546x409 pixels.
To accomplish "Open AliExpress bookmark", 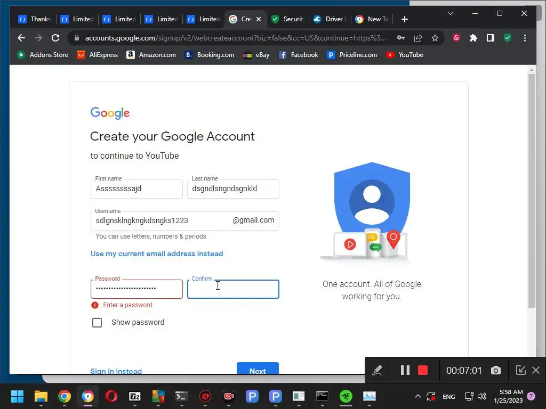I will coord(98,55).
